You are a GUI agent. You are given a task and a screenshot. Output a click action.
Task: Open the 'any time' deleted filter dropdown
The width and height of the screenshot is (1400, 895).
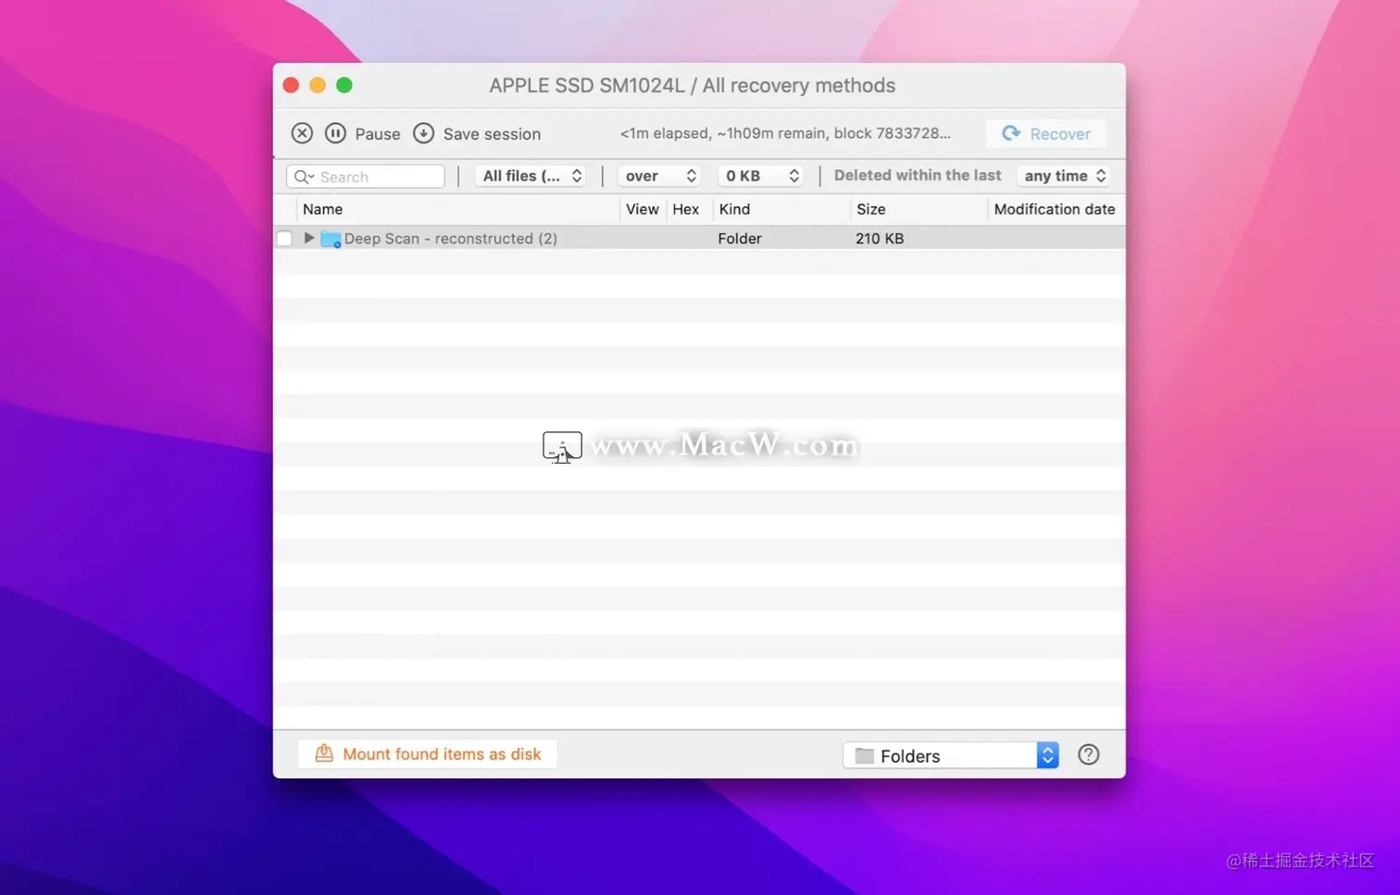tap(1064, 176)
